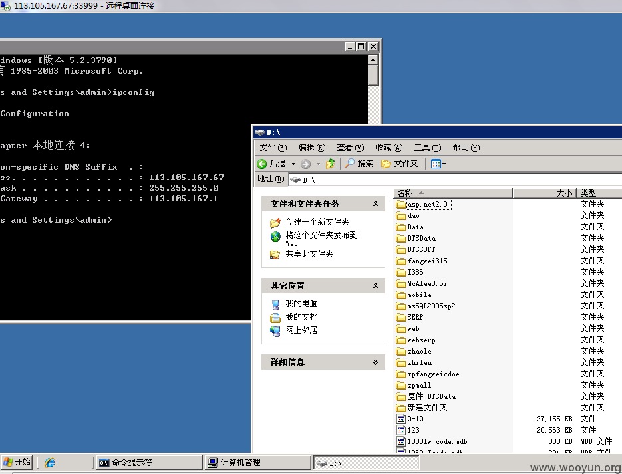The image size is (622, 474).
Task: Open the Back button history dropdown
Action: coord(293,164)
